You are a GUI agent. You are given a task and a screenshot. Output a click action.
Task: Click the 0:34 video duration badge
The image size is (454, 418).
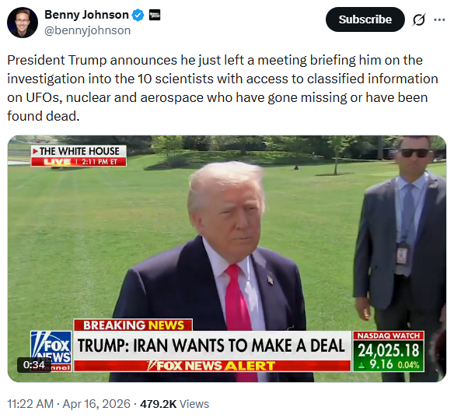[x=34, y=364]
